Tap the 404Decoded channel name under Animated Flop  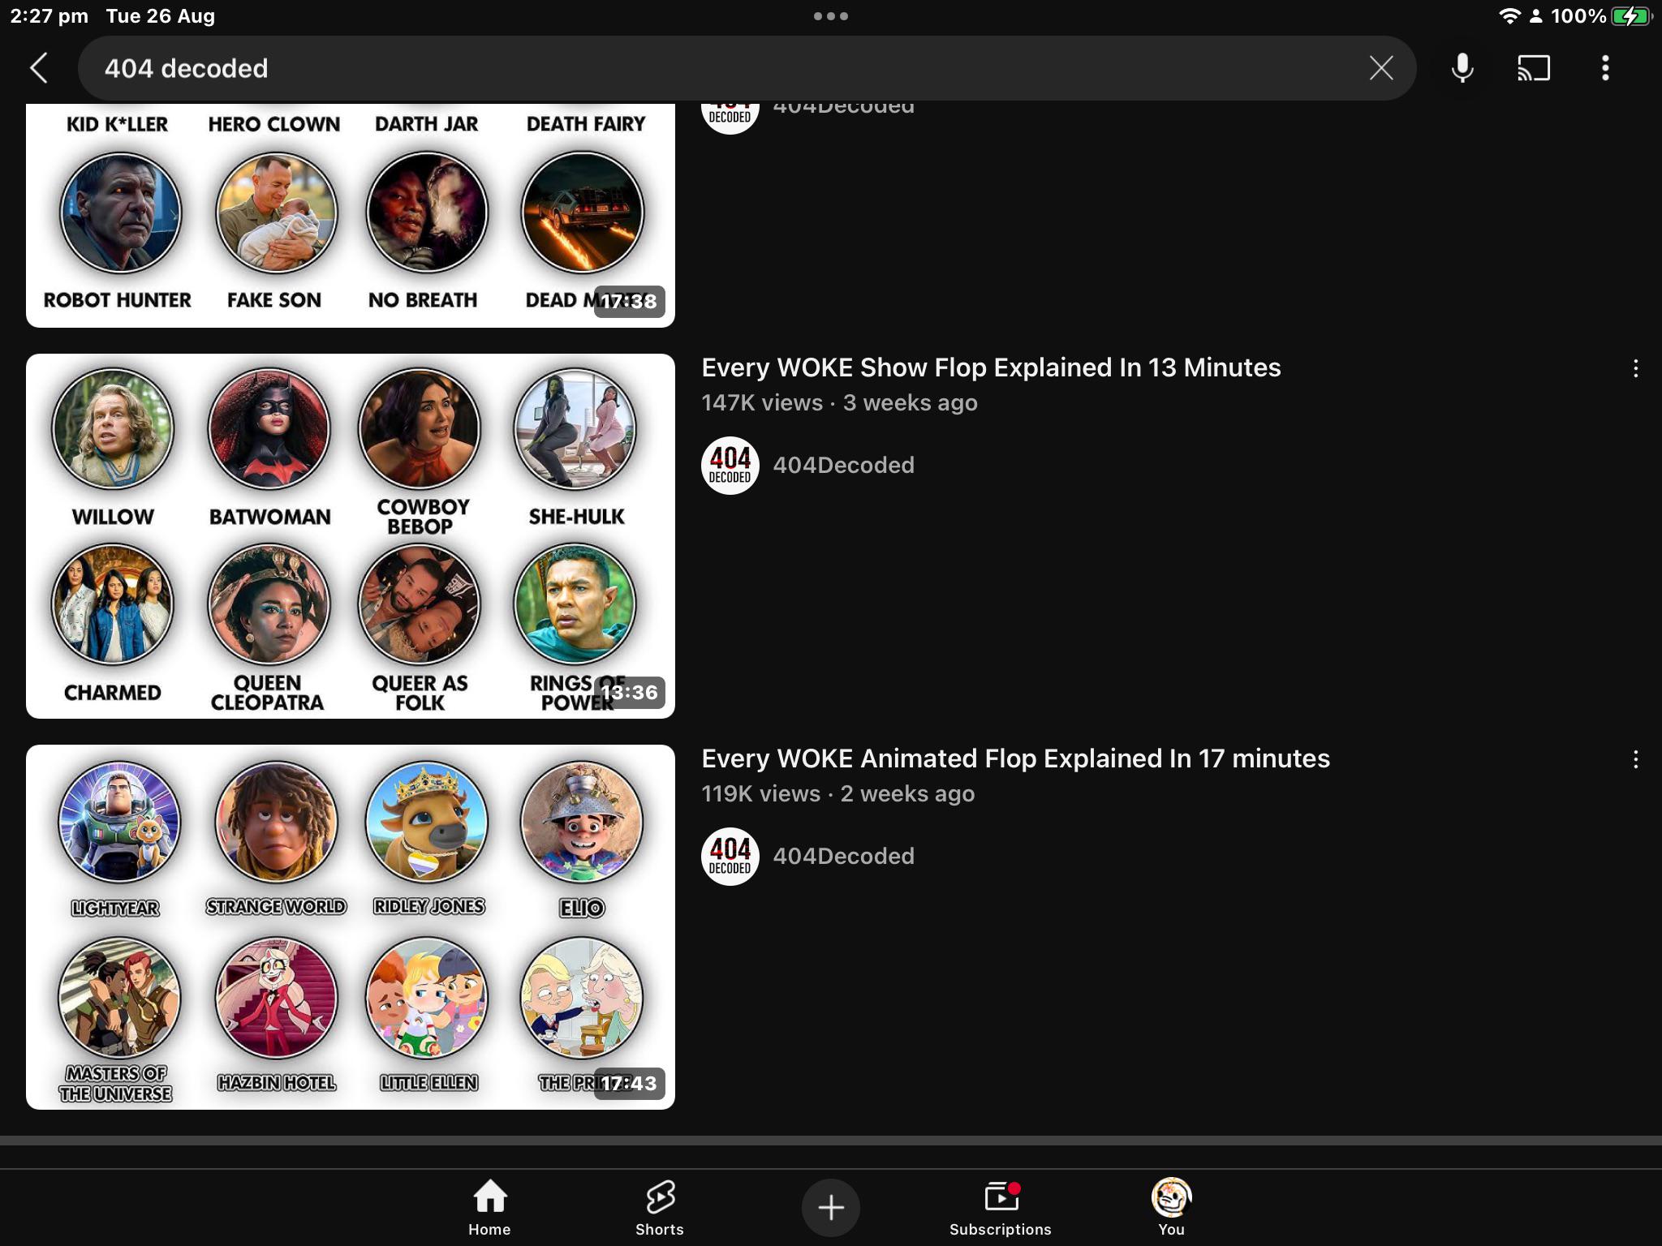(843, 856)
